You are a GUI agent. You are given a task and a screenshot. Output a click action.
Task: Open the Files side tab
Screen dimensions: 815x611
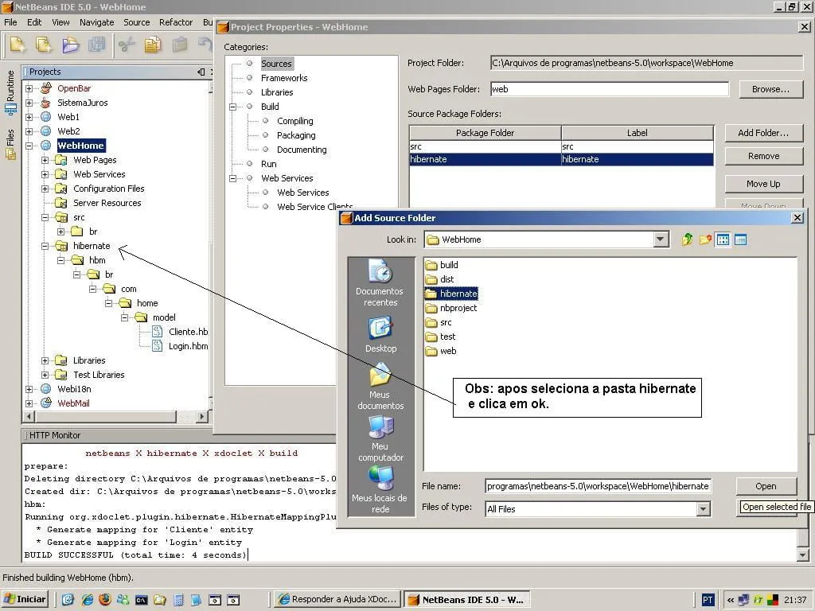click(10, 144)
